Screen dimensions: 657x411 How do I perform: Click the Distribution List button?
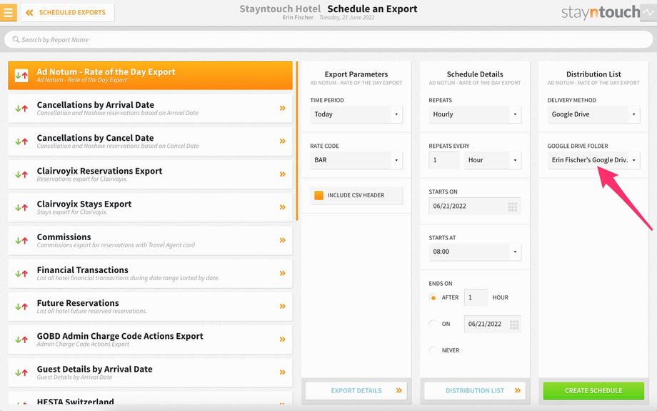point(475,391)
